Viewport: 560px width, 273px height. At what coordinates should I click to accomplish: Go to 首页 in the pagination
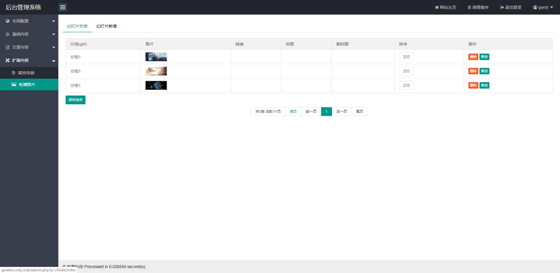[293, 112]
